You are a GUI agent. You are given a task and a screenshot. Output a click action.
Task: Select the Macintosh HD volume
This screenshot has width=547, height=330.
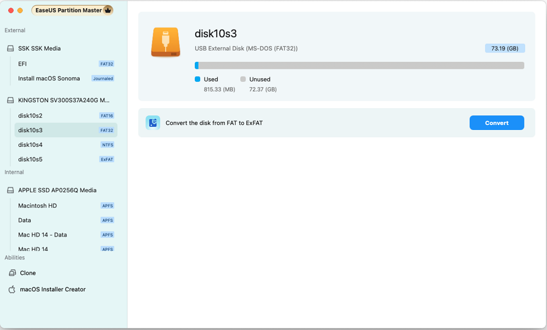click(66, 205)
